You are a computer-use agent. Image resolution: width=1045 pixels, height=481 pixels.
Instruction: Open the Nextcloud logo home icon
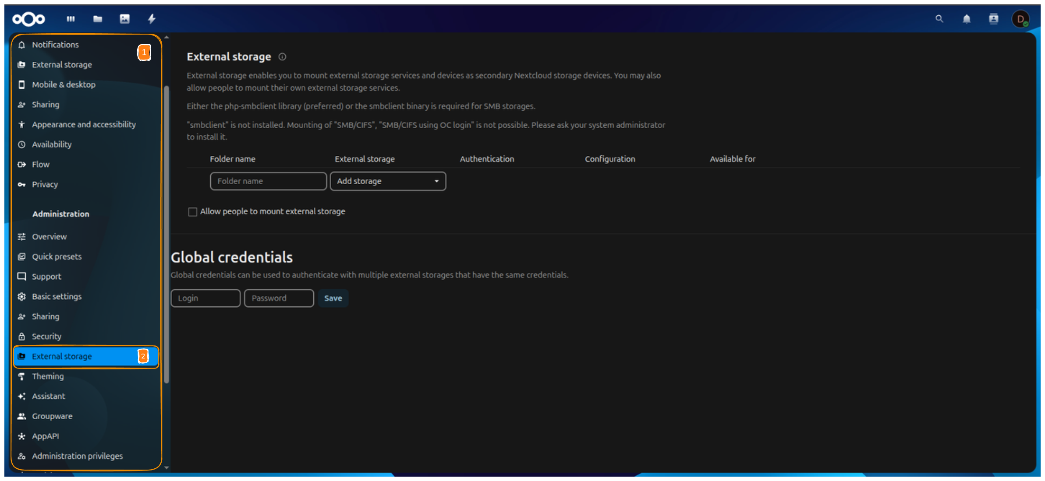(x=28, y=19)
